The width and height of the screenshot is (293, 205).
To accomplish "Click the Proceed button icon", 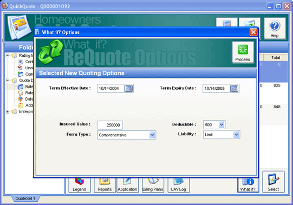I will [243, 52].
